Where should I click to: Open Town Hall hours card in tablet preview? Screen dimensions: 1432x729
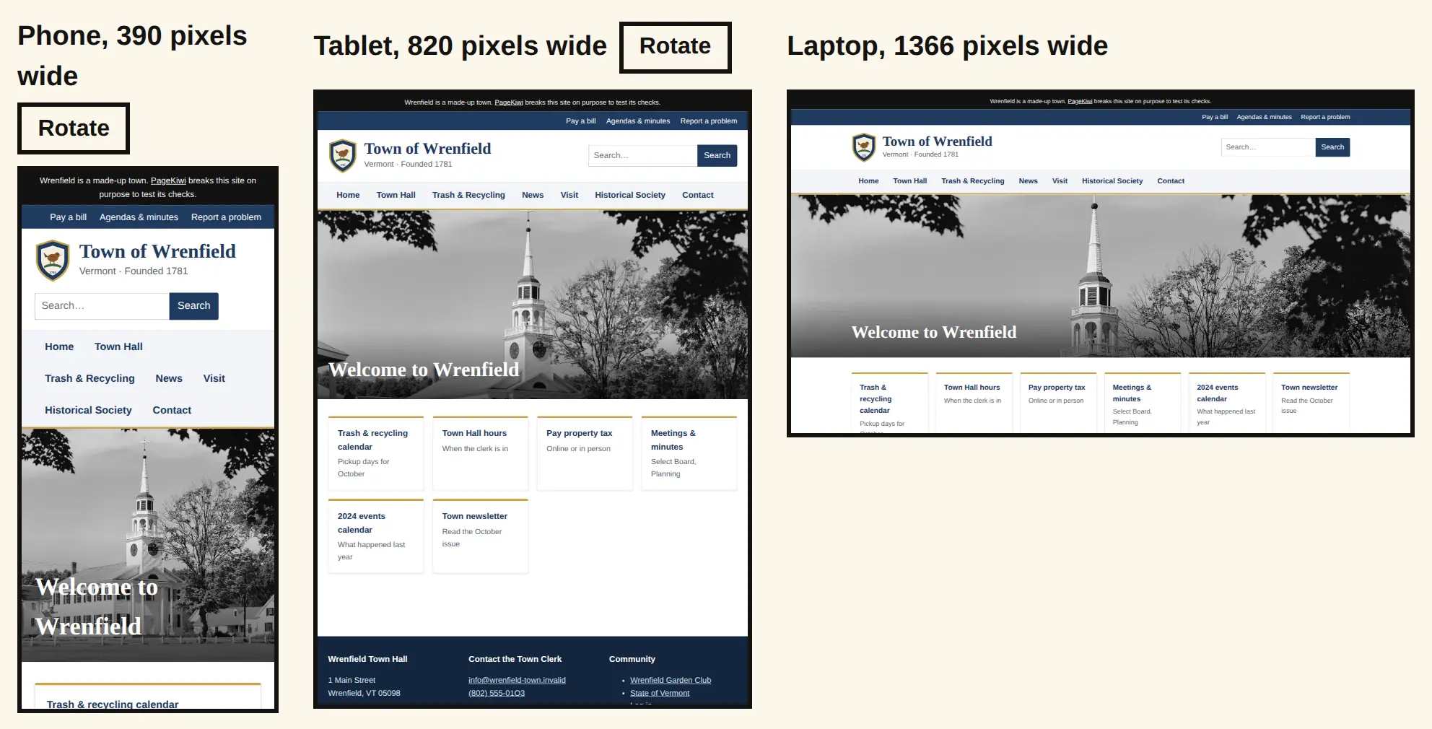pos(480,453)
